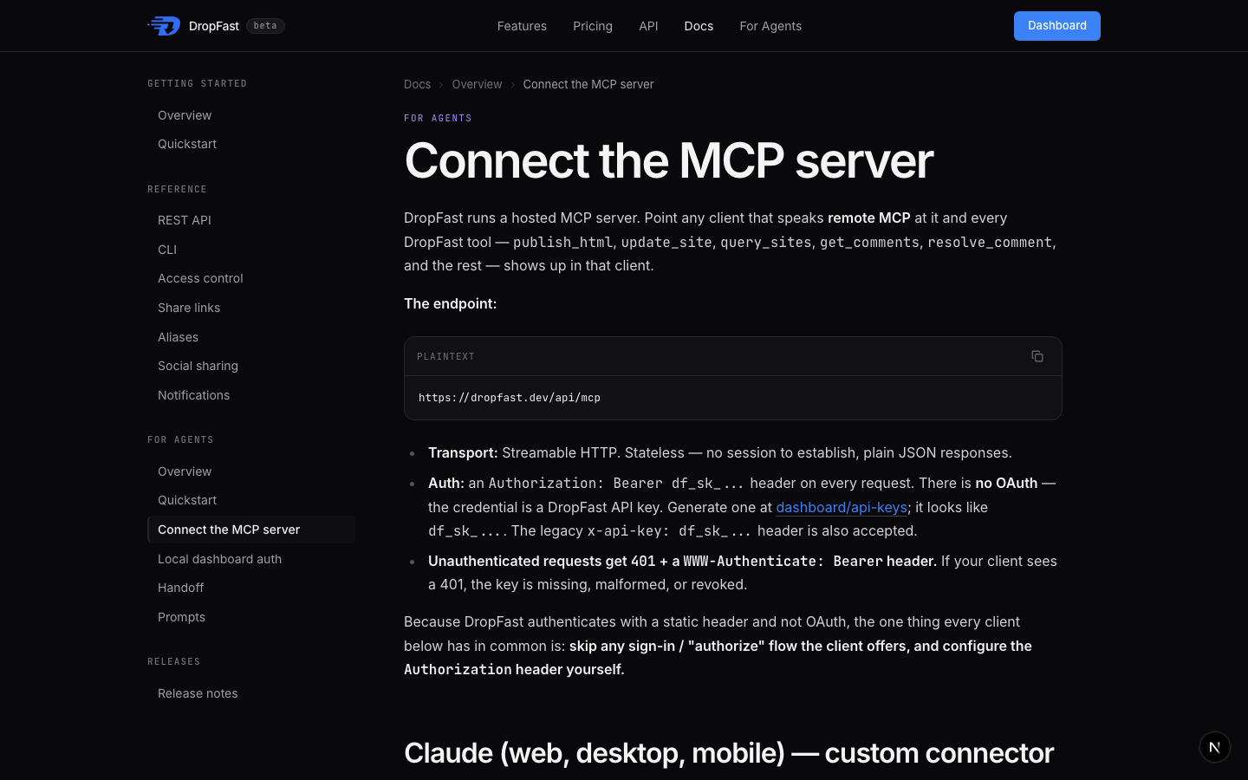Click the current Connect the MCP server breadcrumb
The image size is (1248, 780).
coord(588,84)
